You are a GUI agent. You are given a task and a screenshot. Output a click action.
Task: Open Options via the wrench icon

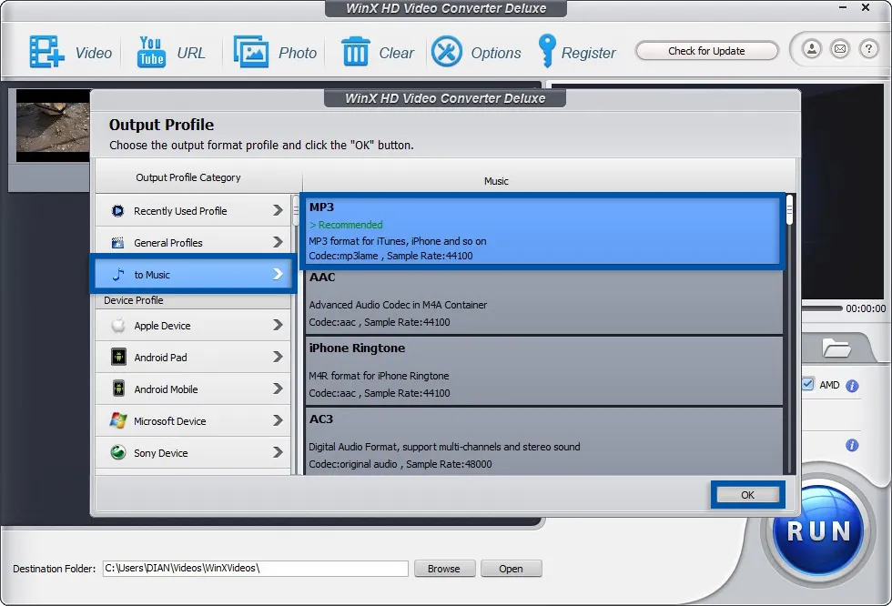(x=447, y=52)
